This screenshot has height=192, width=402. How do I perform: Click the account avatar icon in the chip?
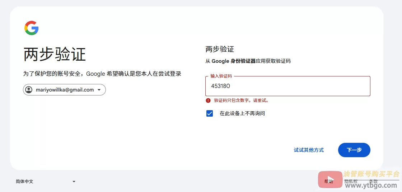point(29,90)
